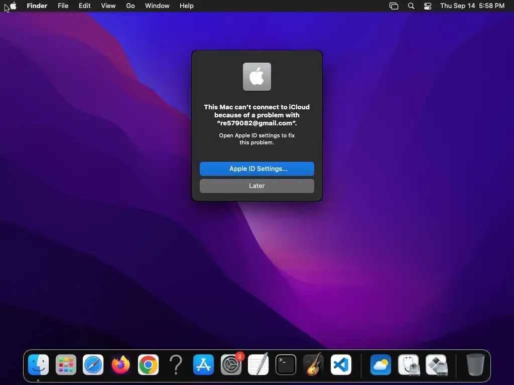
Task: Click the 'Open Apple ID settings' message
Action: (x=257, y=139)
